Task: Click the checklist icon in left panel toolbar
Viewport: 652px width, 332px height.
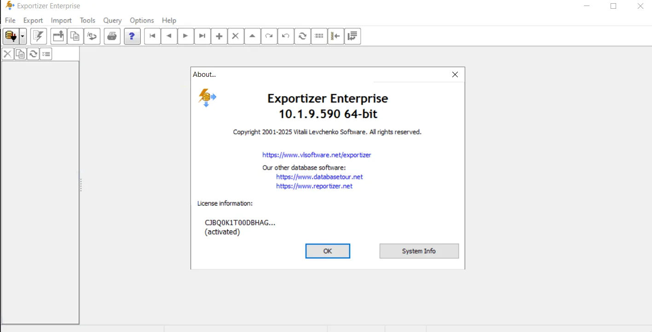Action: [x=46, y=54]
